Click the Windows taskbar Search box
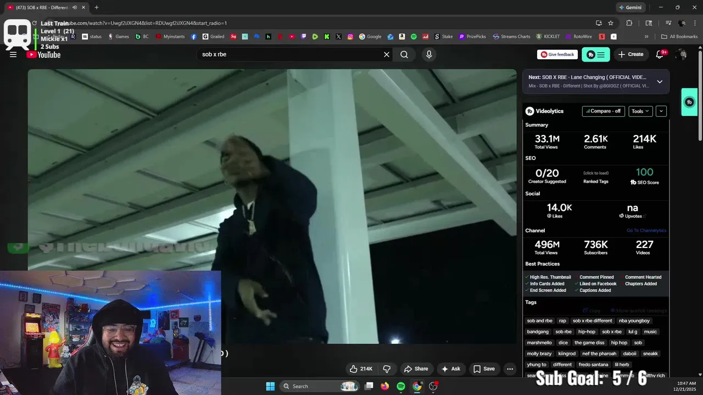703x395 pixels. tap(321, 386)
